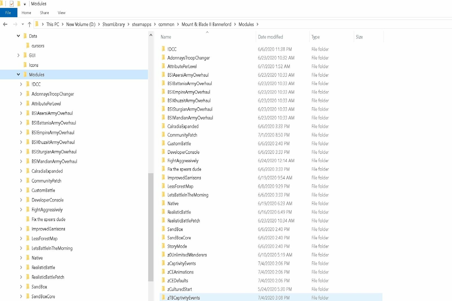Image resolution: width=452 pixels, height=301 pixels.
Task: Expand SandBoxCore tree node
Action: 21,296
